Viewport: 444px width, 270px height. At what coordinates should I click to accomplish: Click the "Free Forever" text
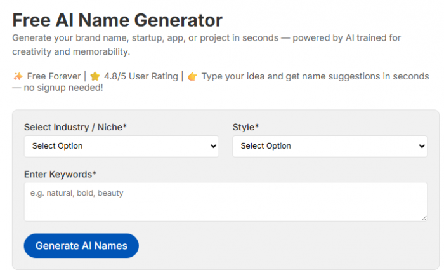(x=53, y=76)
